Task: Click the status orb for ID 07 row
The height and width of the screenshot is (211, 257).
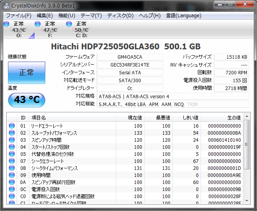Action: click(x=12, y=161)
